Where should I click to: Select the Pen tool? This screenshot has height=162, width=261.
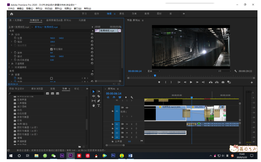pos(99,101)
